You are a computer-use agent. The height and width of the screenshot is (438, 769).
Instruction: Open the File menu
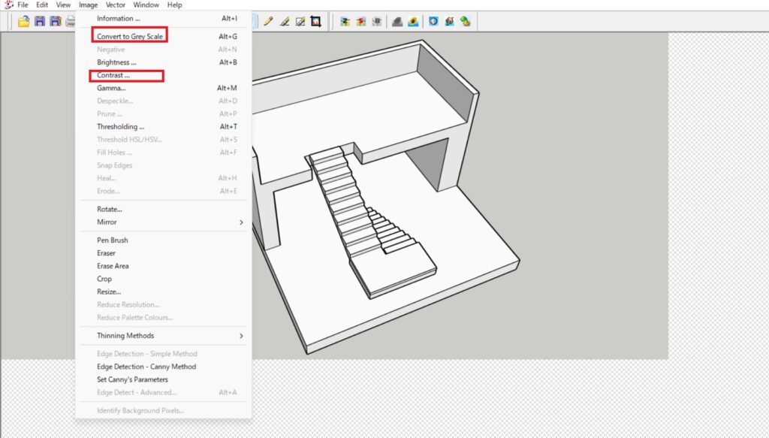(23, 5)
